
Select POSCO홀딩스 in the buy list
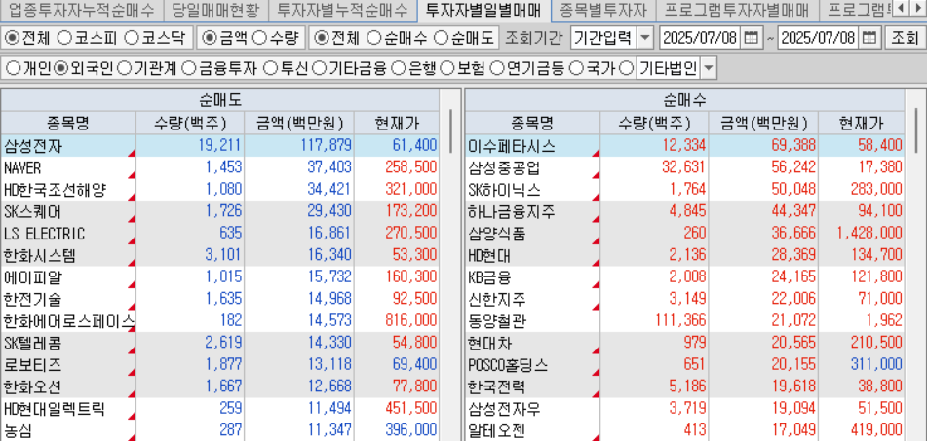coord(684,365)
